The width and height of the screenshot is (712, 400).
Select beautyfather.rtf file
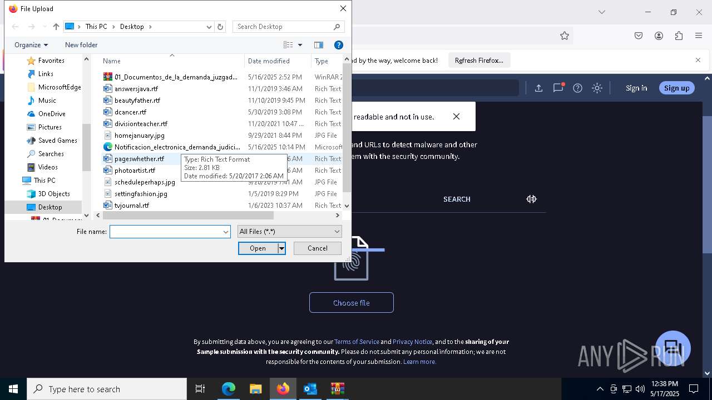click(x=137, y=101)
